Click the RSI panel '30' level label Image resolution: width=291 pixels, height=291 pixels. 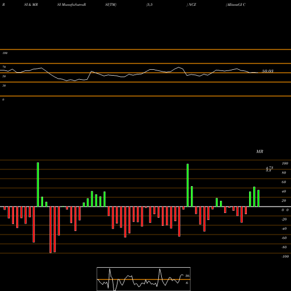[4, 86]
